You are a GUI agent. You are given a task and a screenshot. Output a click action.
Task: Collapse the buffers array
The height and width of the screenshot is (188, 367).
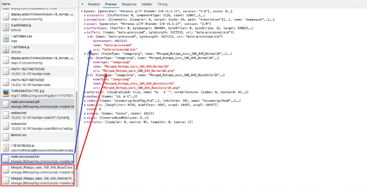85,33
